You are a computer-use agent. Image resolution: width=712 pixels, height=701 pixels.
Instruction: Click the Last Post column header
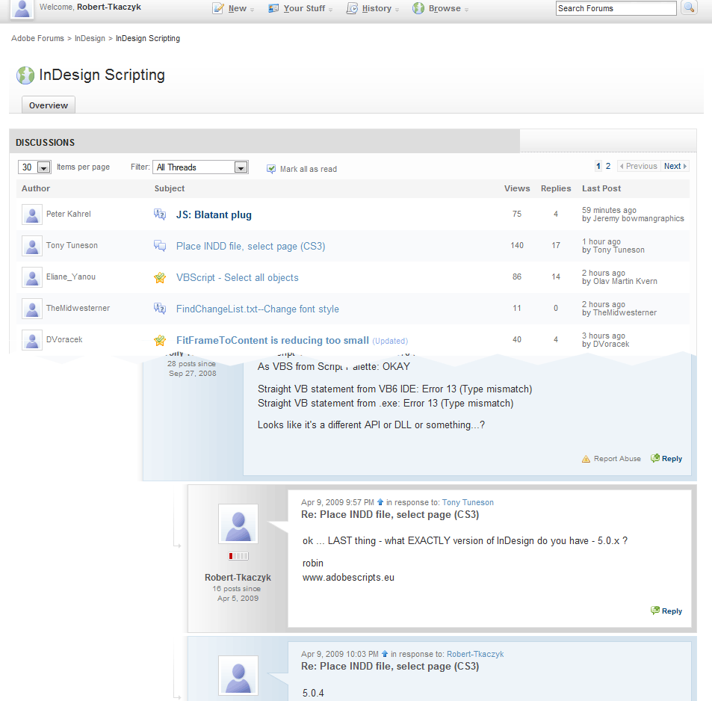(x=601, y=188)
